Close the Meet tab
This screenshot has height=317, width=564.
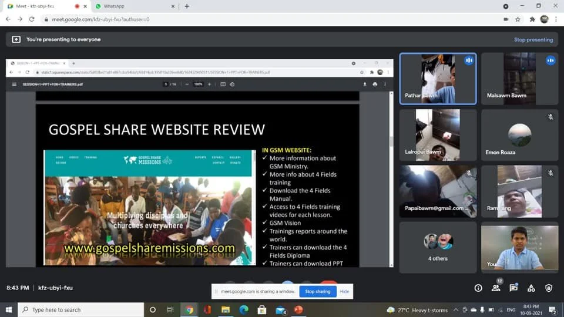[85, 6]
